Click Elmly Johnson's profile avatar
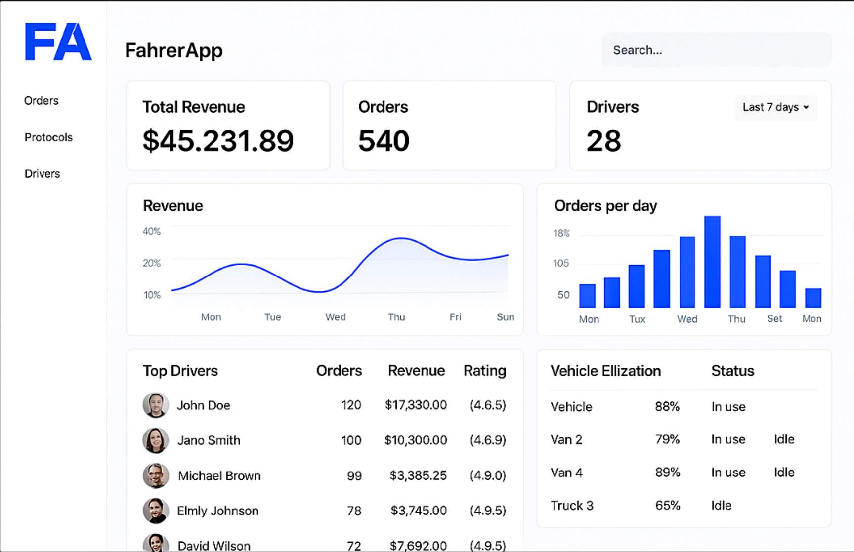Screen dimensions: 854x552 [x=155, y=511]
